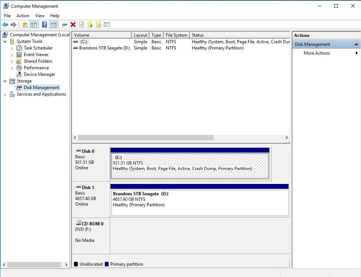The height and width of the screenshot is (277, 361).
Task: Expand Services and Applications node
Action: point(5,94)
